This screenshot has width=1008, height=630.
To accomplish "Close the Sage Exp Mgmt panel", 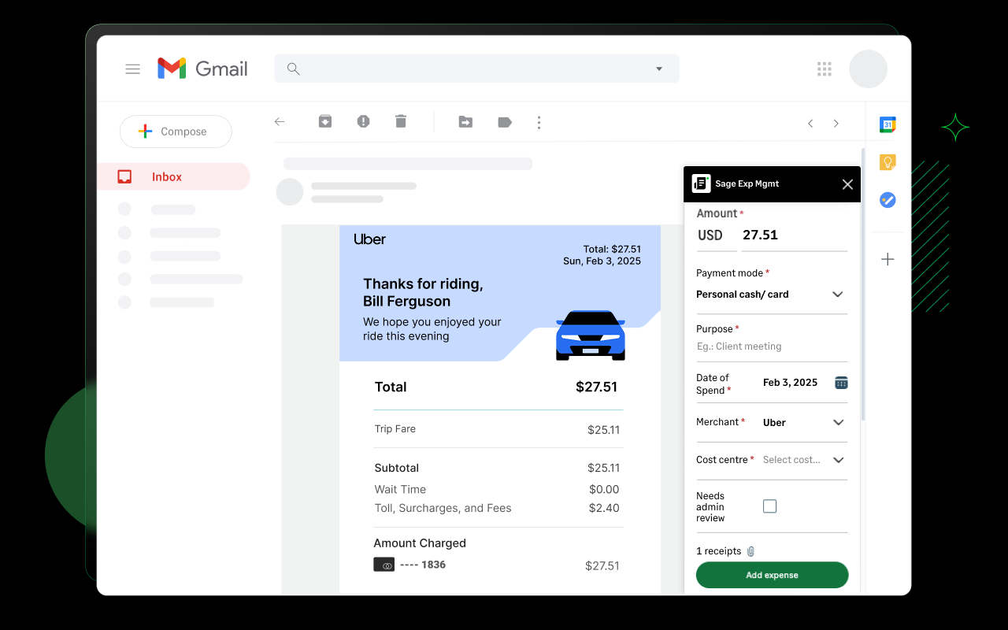I will (x=847, y=184).
